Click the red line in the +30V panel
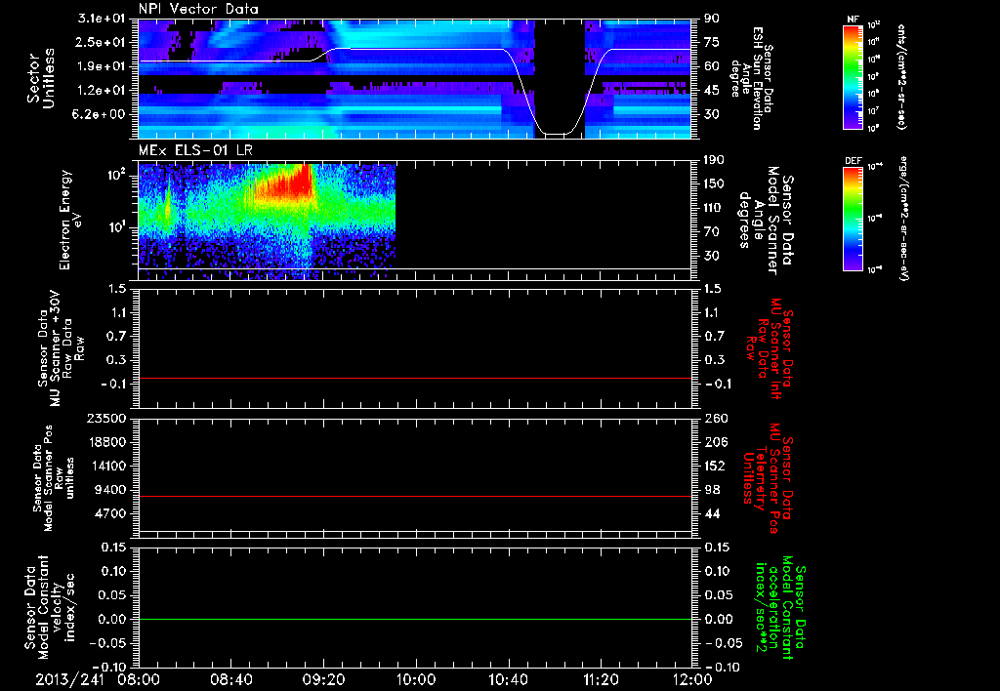Screen dimensions: 1000x691 pyautogui.click(x=415, y=378)
